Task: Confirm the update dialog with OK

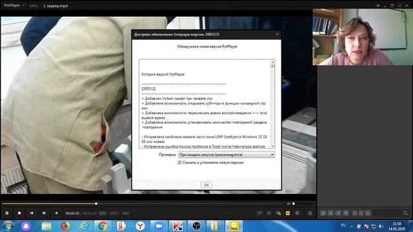Action: tap(206, 185)
